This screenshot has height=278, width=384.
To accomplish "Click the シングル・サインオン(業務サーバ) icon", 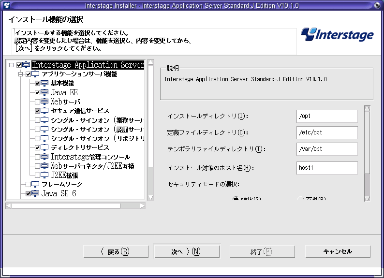I will coord(44,120).
